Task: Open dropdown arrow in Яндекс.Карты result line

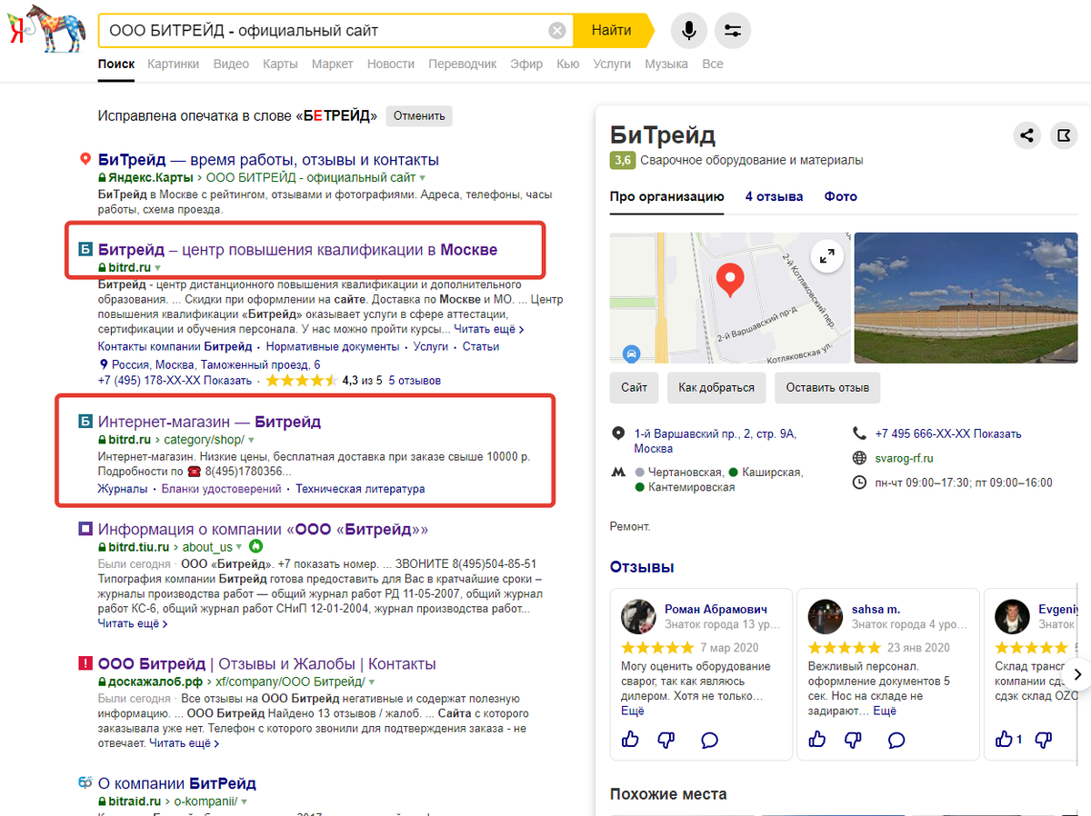Action: pos(422,179)
